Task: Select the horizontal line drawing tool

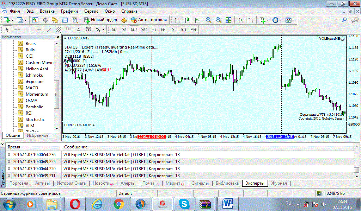Action: tap(39, 30)
